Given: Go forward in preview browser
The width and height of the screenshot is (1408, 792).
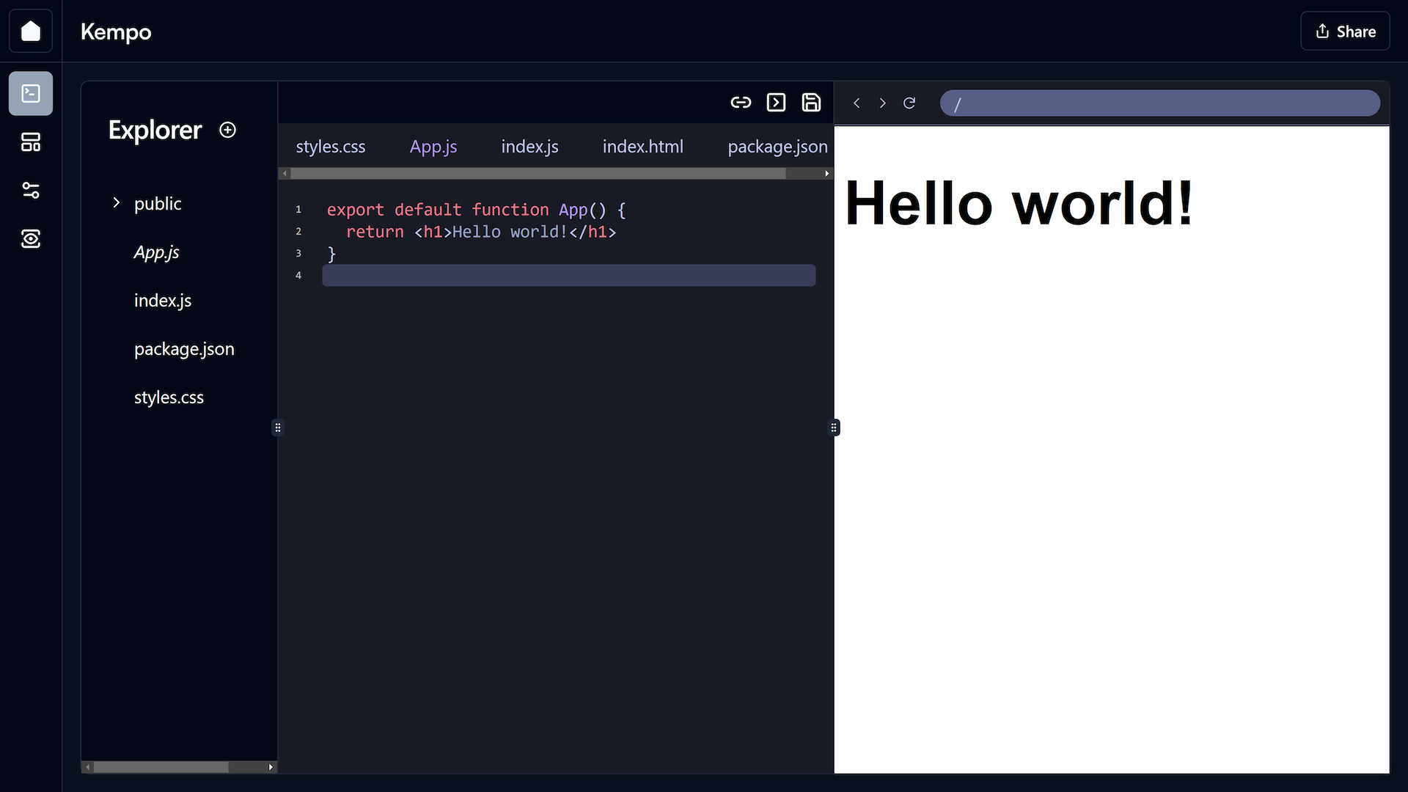Looking at the screenshot, I should (883, 103).
